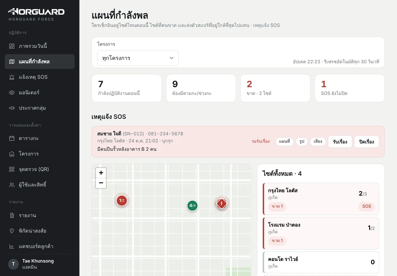
Task: Zoom out the map with minus
Action: point(101,183)
